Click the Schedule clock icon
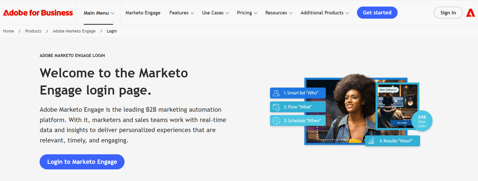Viewport: 478px width, 181px height. pyautogui.click(x=277, y=121)
